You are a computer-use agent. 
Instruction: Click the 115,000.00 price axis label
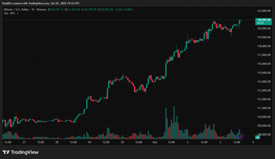(x=263, y=73)
